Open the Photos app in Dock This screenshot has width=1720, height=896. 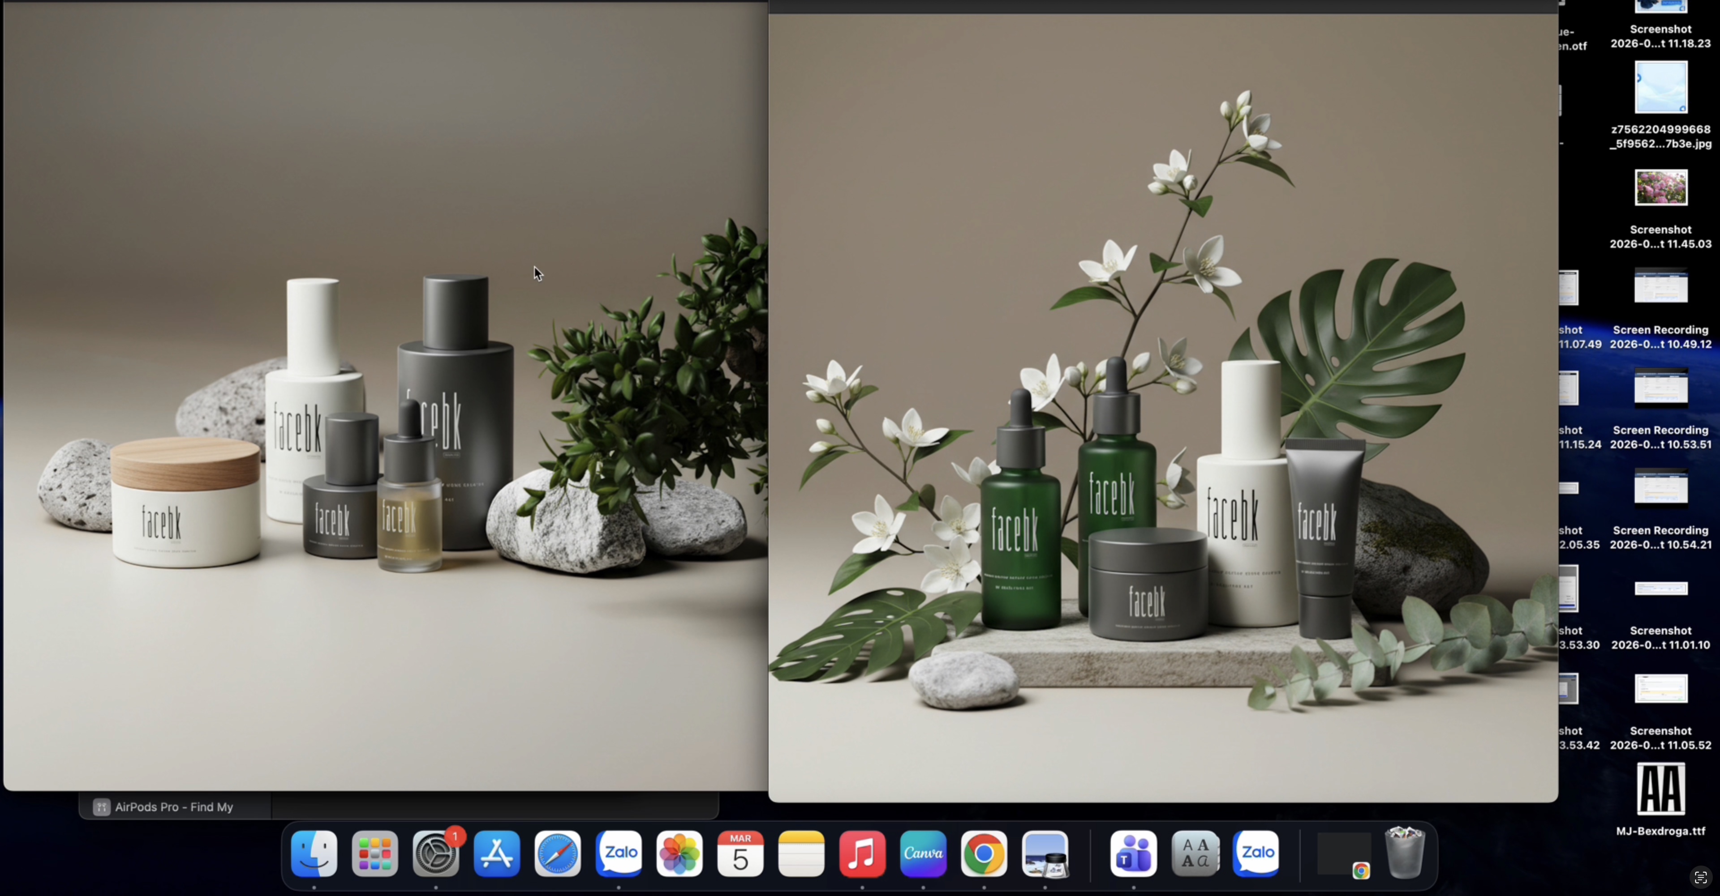click(679, 853)
